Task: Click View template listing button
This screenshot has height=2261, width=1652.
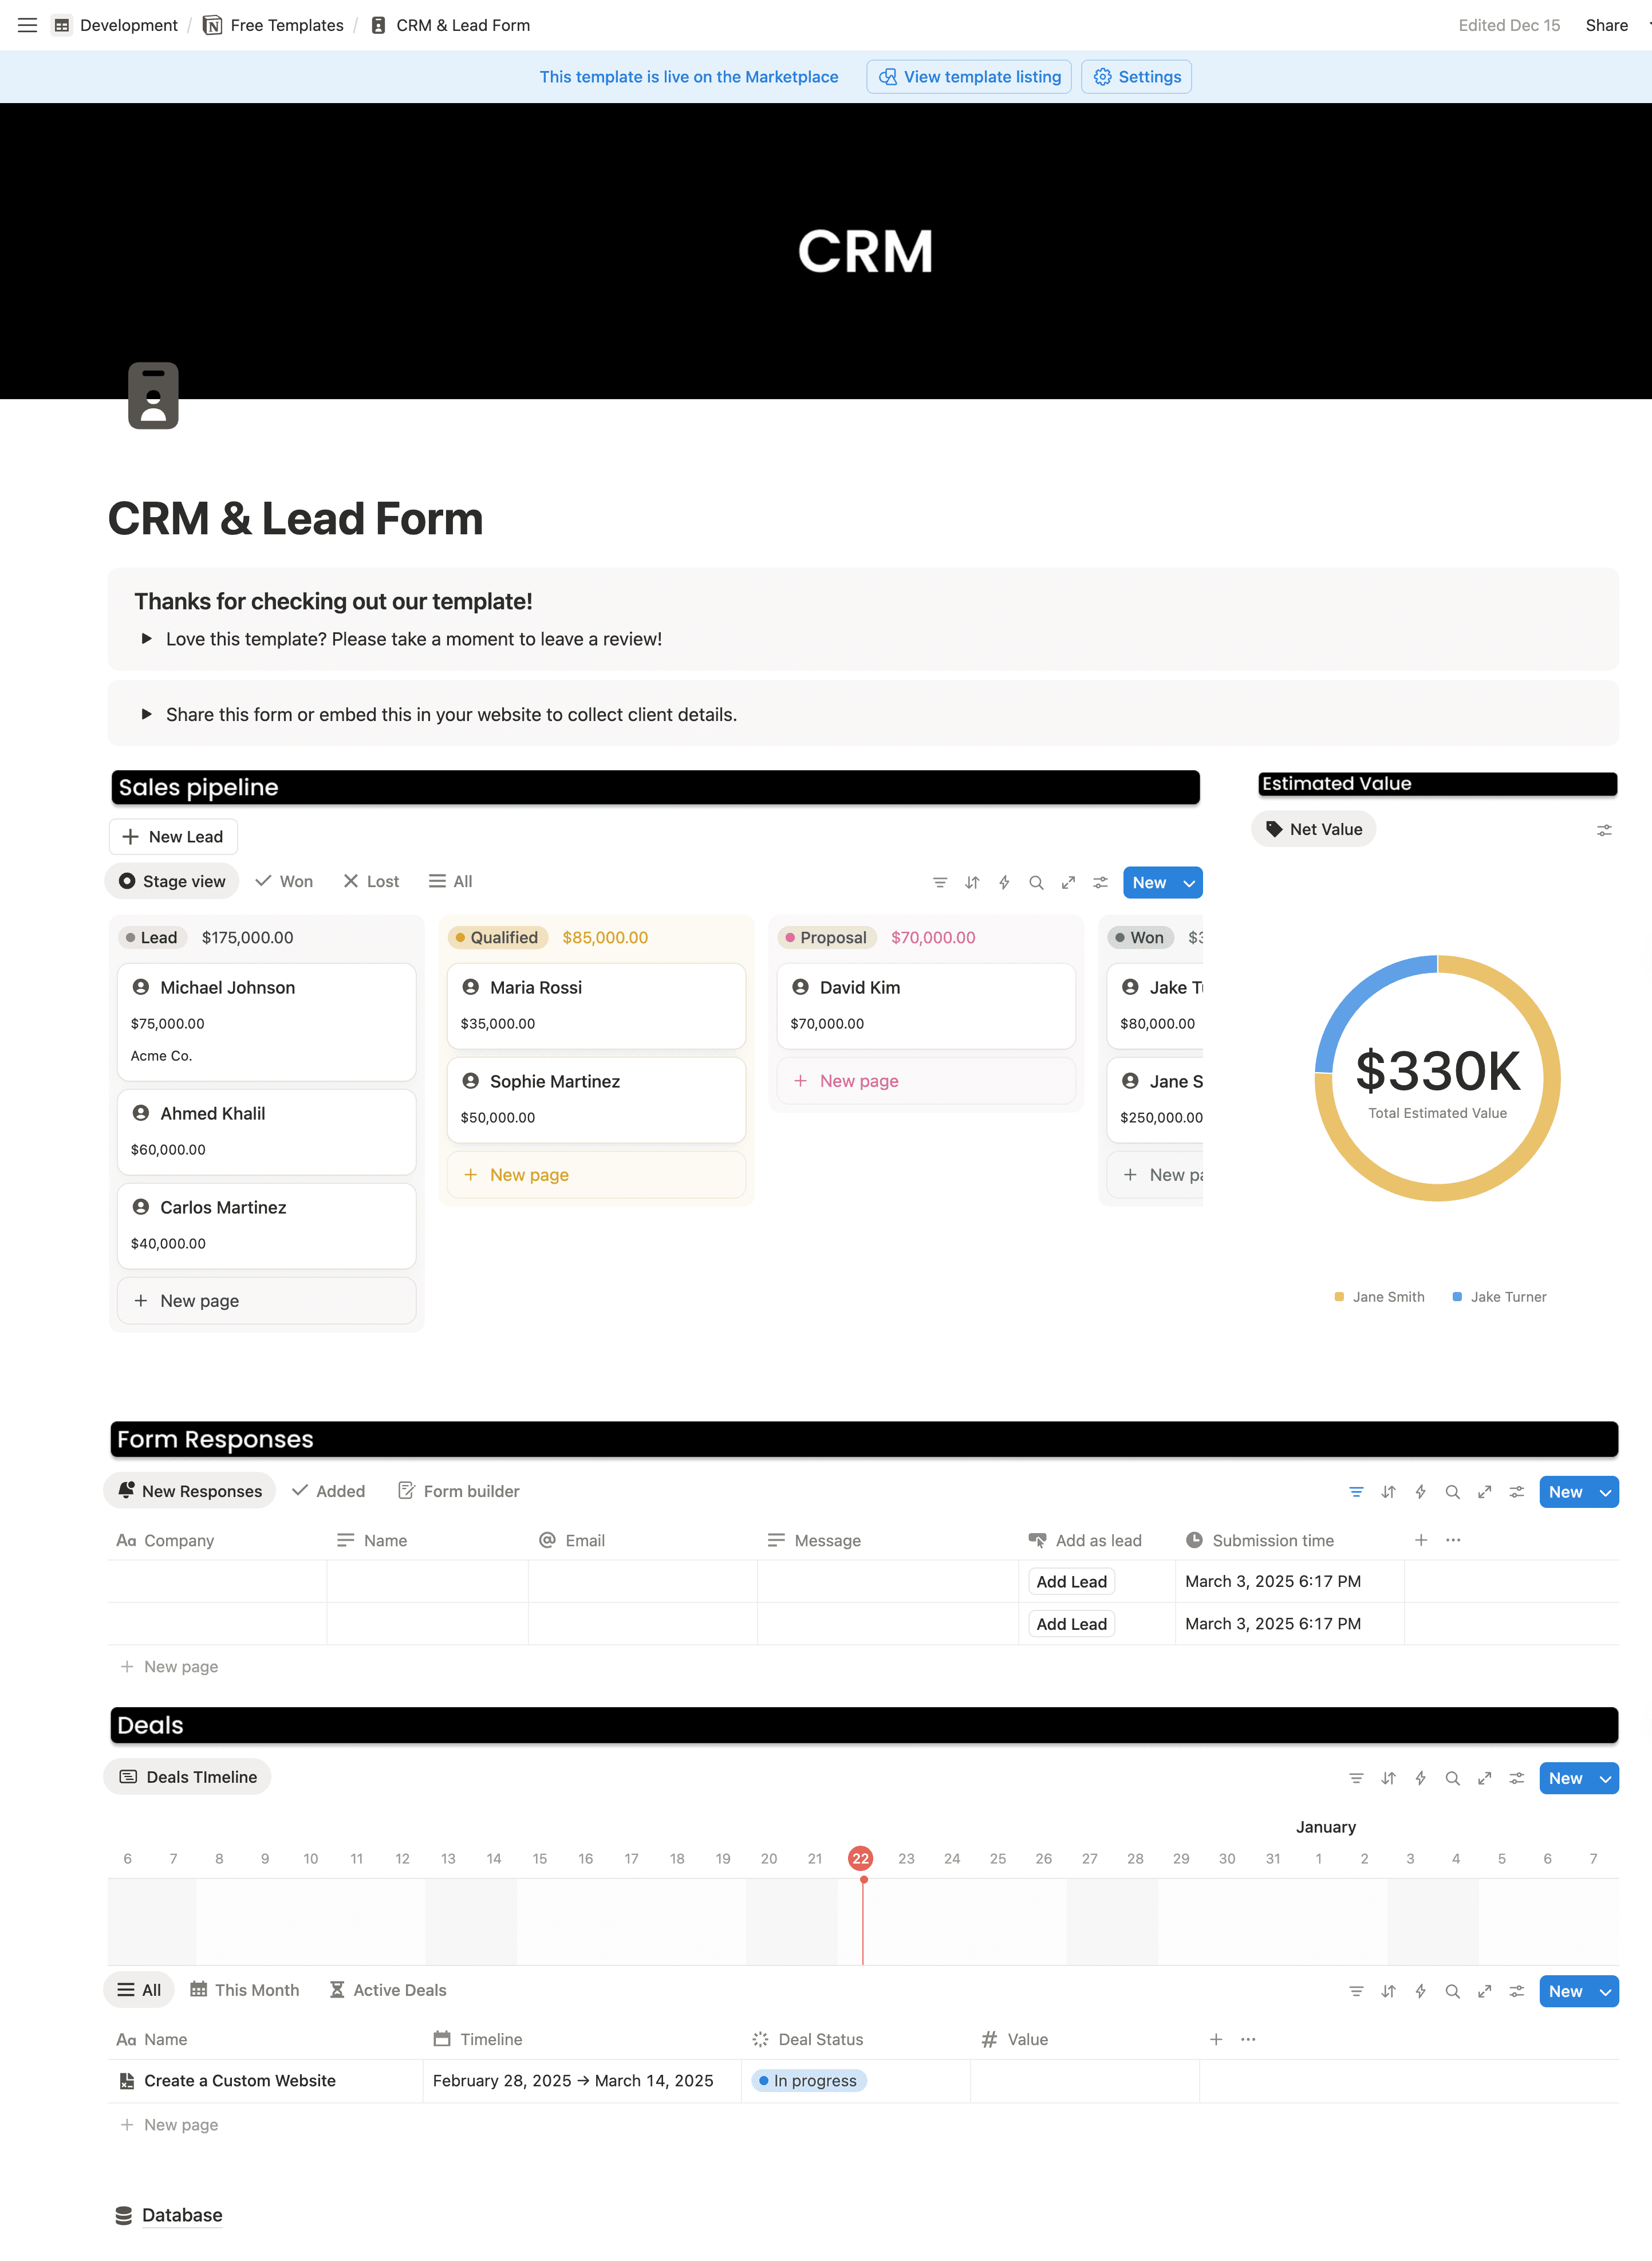Action: point(968,77)
